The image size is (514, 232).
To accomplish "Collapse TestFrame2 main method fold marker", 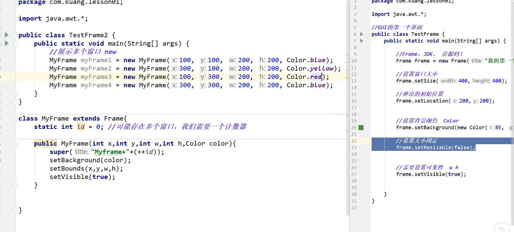I will 16,44.
